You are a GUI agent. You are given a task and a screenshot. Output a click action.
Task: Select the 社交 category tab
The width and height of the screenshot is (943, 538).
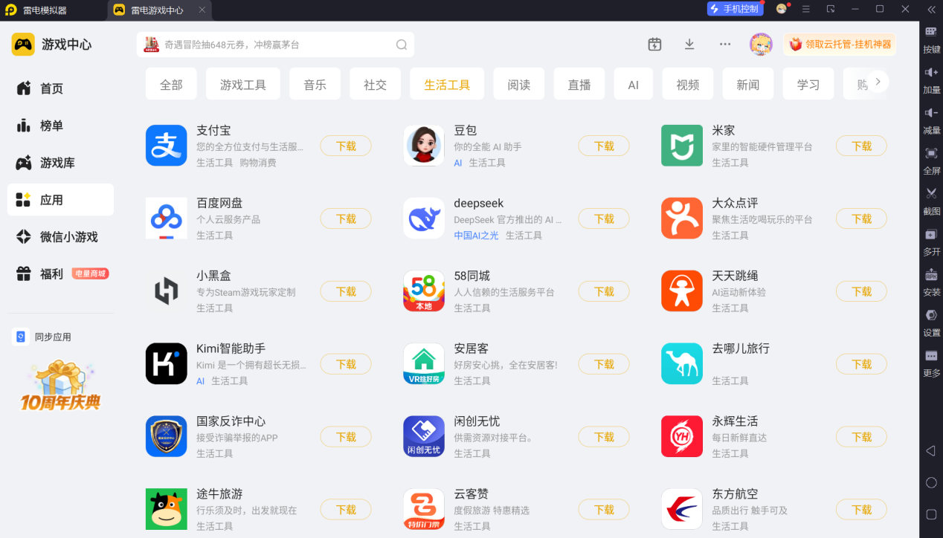375,84
